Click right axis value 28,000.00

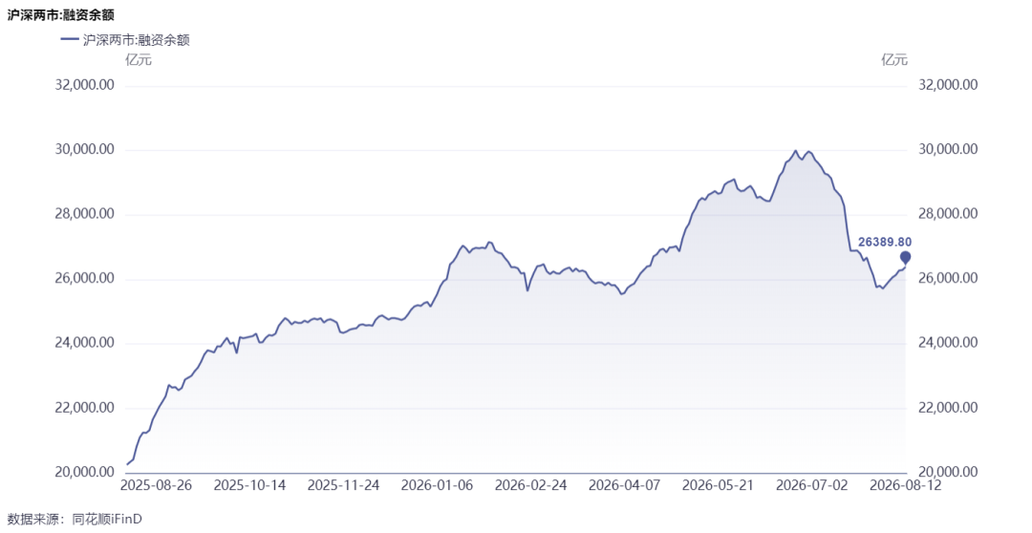[x=948, y=214]
